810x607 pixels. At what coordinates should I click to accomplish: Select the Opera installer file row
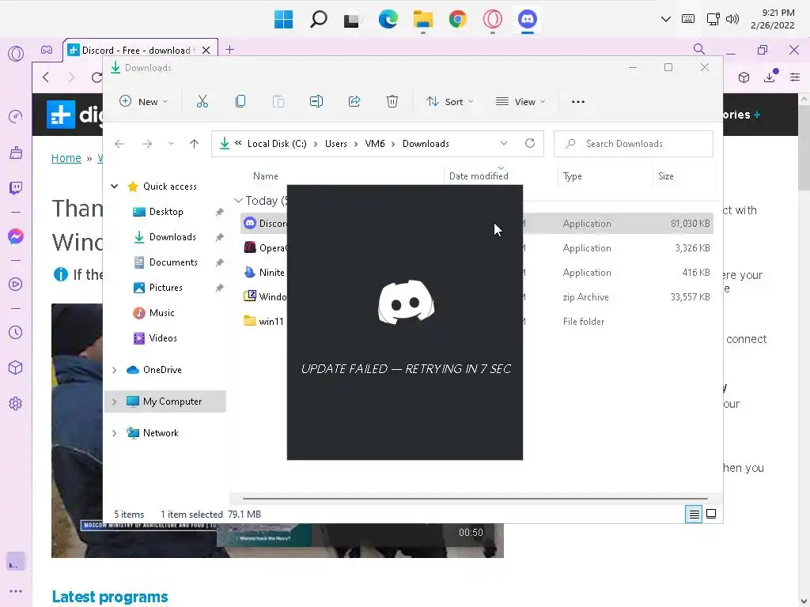tap(477, 247)
